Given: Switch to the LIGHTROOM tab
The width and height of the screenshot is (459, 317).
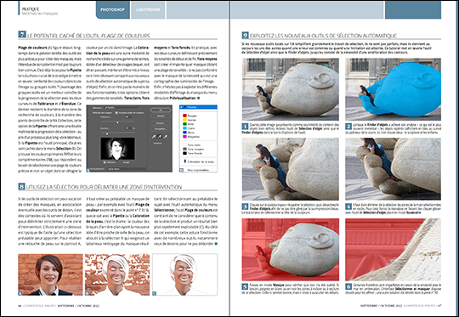Looking at the screenshot, I should click(x=148, y=9).
